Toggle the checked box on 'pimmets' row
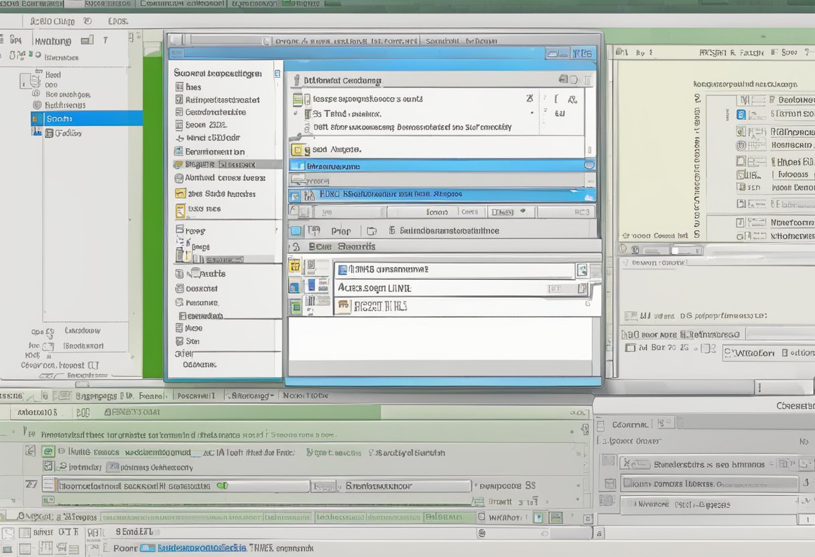This screenshot has width=815, height=557. [x=48, y=467]
